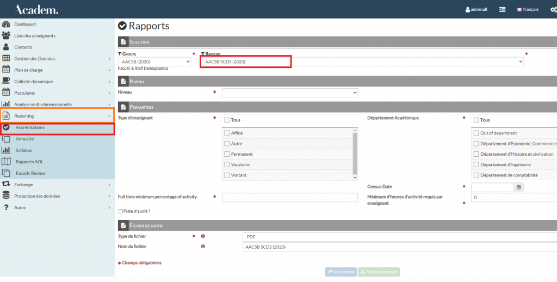Open Accréditations in the sidebar
Screen dimensions: 557x282
(30, 127)
